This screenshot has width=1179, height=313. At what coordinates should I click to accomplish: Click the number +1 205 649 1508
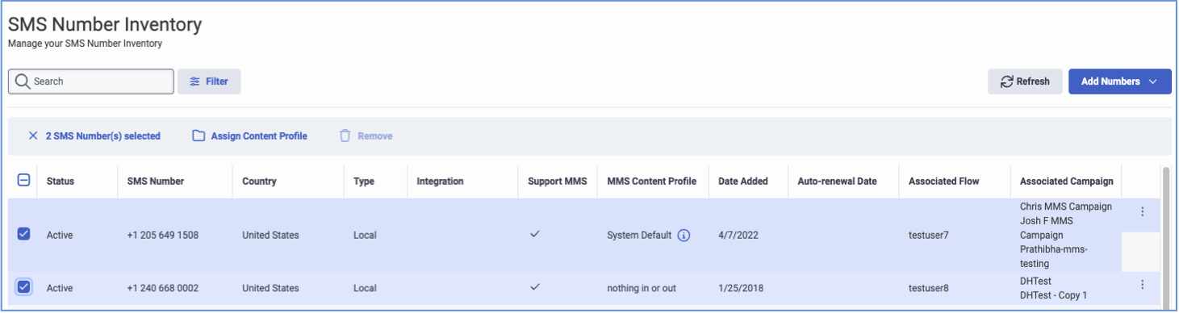click(x=163, y=236)
